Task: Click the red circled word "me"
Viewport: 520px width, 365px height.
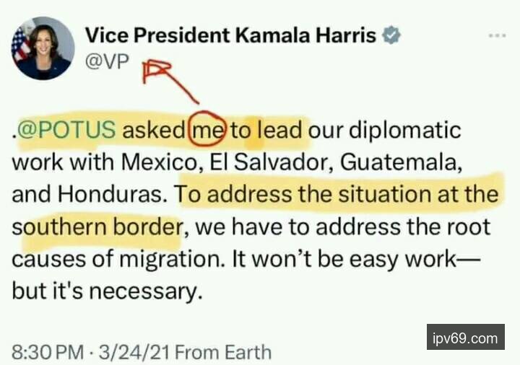Action: pos(207,130)
